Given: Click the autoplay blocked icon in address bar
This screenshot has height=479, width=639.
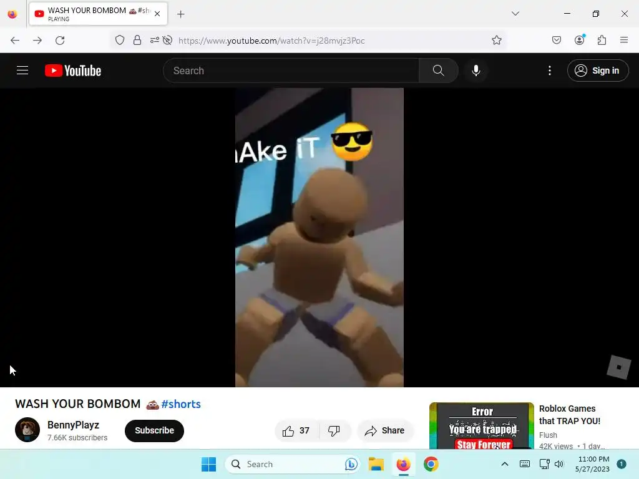Looking at the screenshot, I should click(x=167, y=40).
